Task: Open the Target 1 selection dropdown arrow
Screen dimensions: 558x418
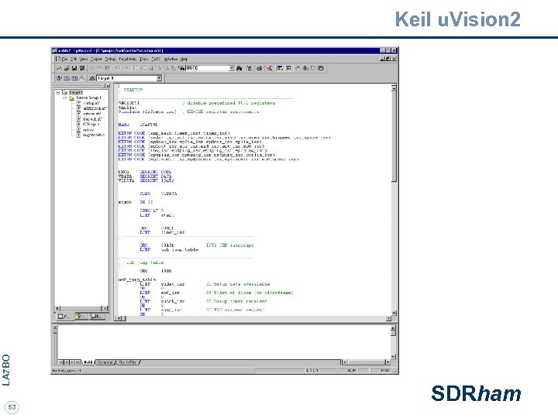Action: [159, 78]
